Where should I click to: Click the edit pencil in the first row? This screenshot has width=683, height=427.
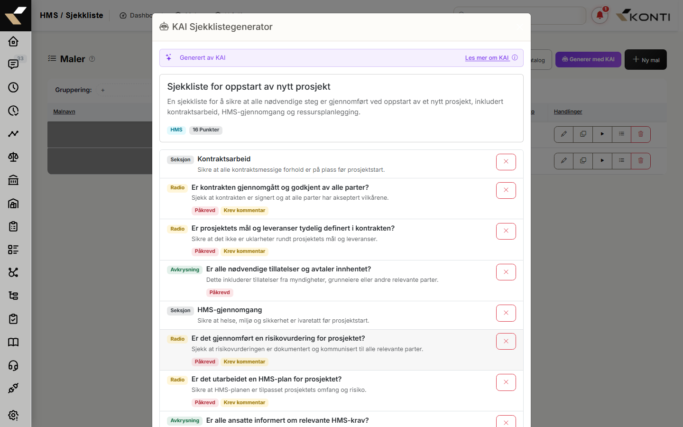[563, 134]
